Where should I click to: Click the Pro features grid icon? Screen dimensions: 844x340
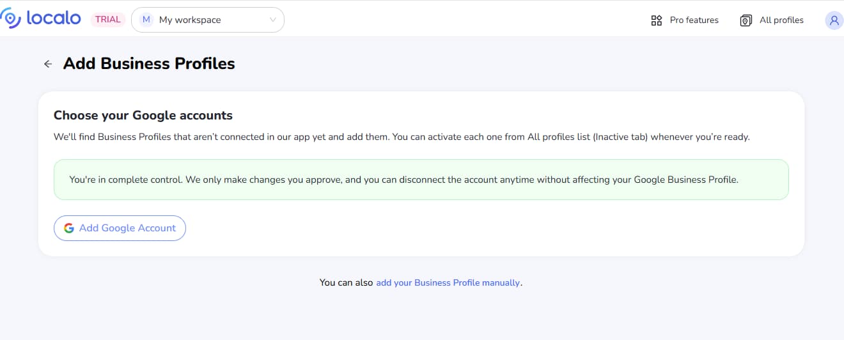pos(657,20)
